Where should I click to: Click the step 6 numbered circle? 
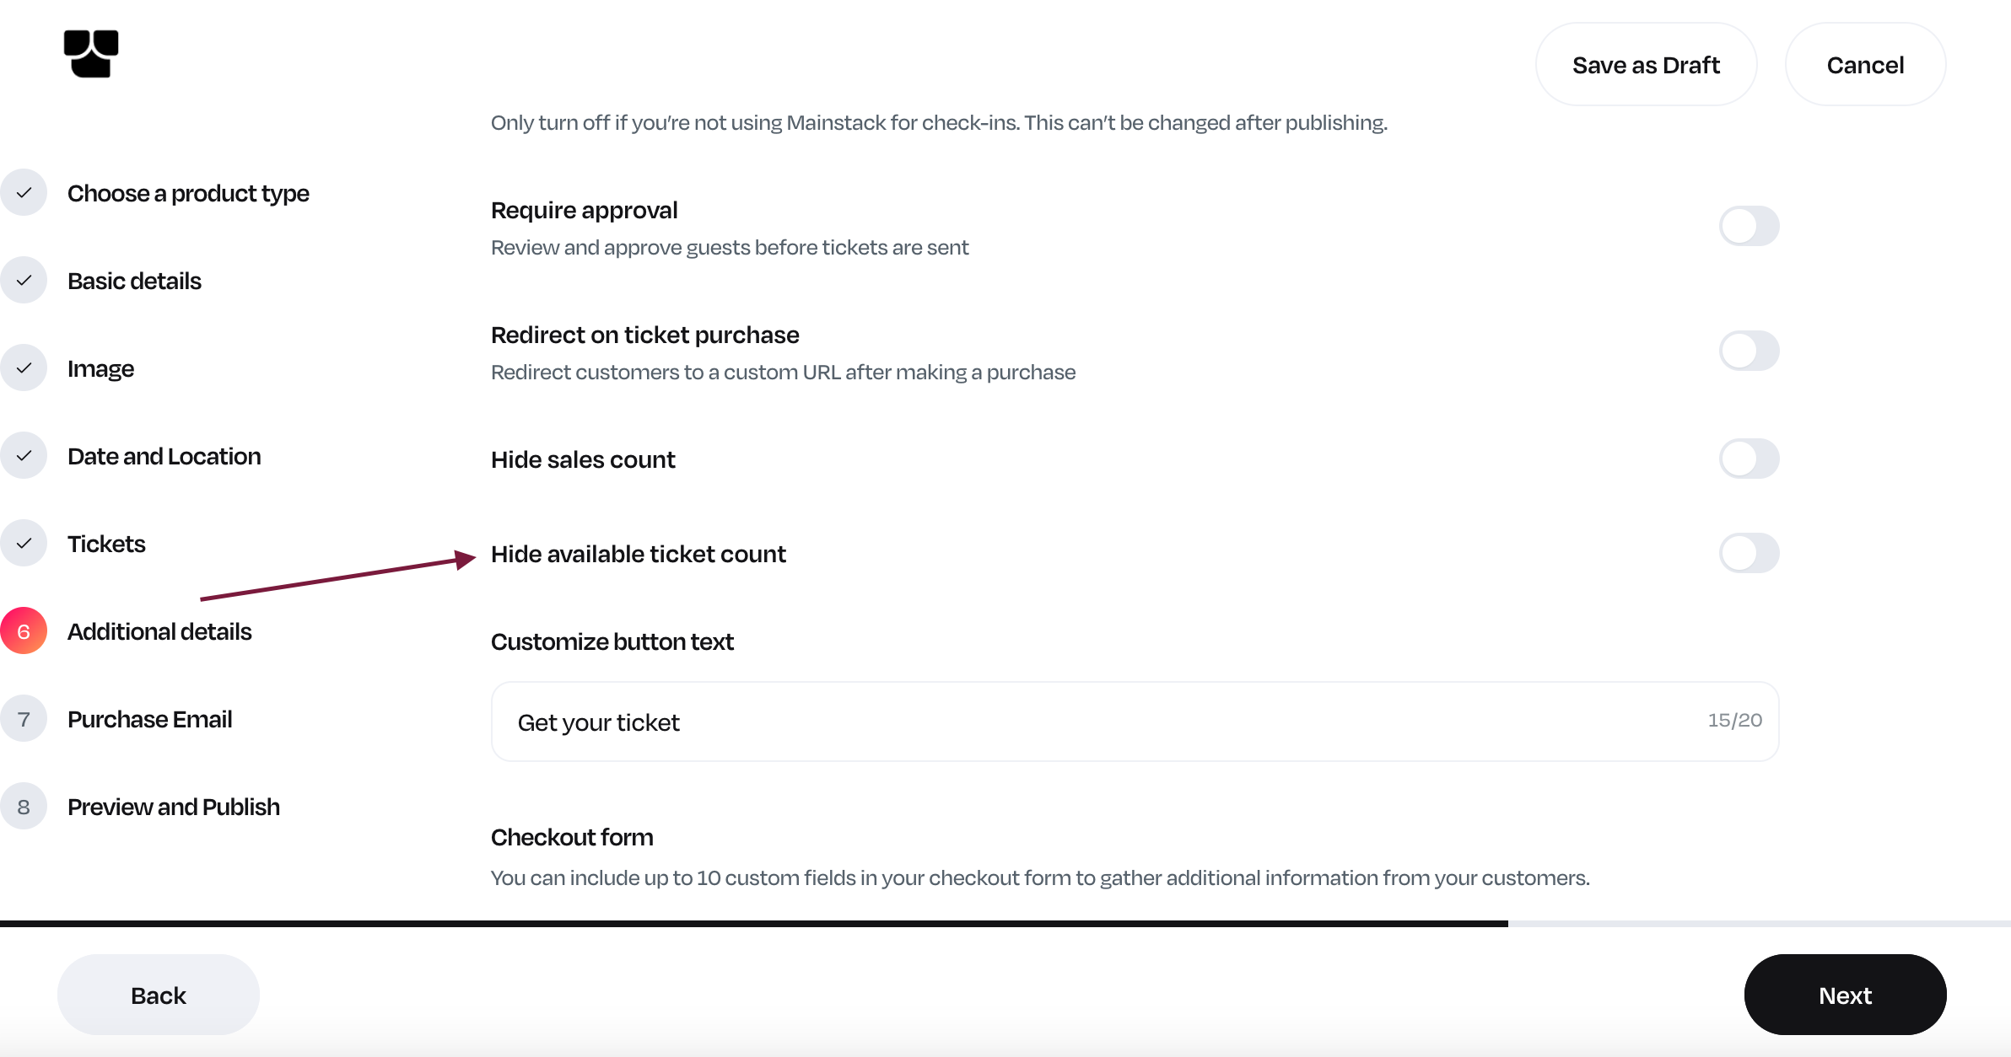(x=24, y=631)
